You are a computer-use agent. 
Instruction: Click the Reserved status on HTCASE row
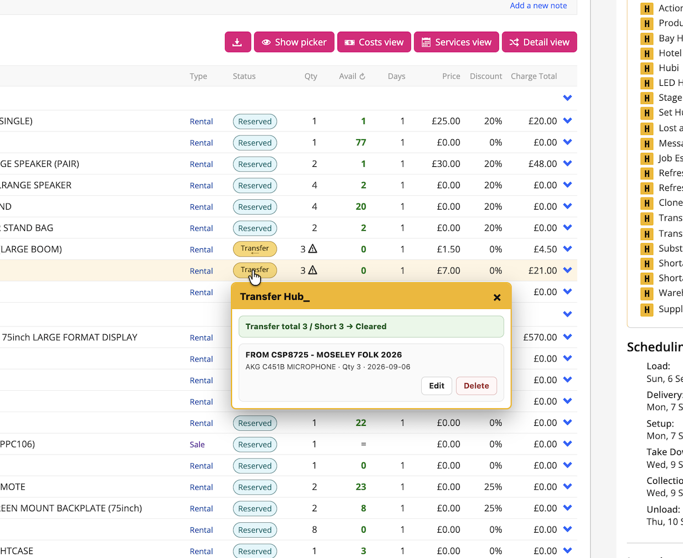click(255, 551)
